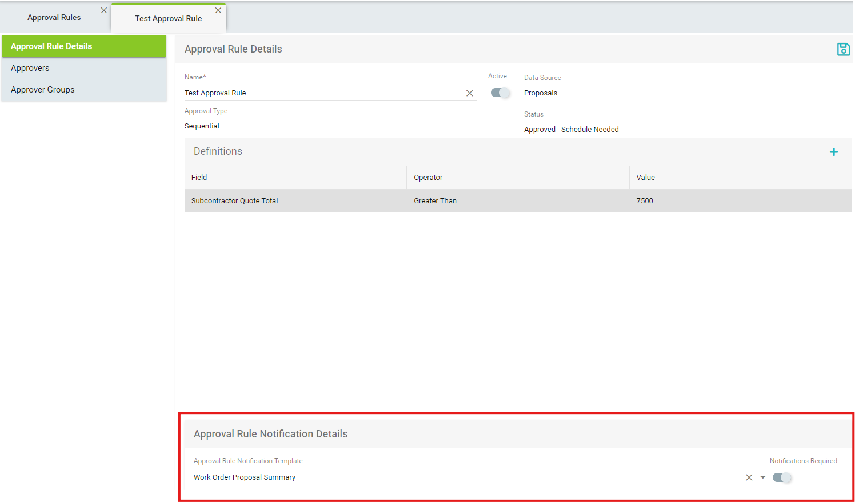
Task: Toggle the Notifications Required switch
Action: pyautogui.click(x=782, y=477)
